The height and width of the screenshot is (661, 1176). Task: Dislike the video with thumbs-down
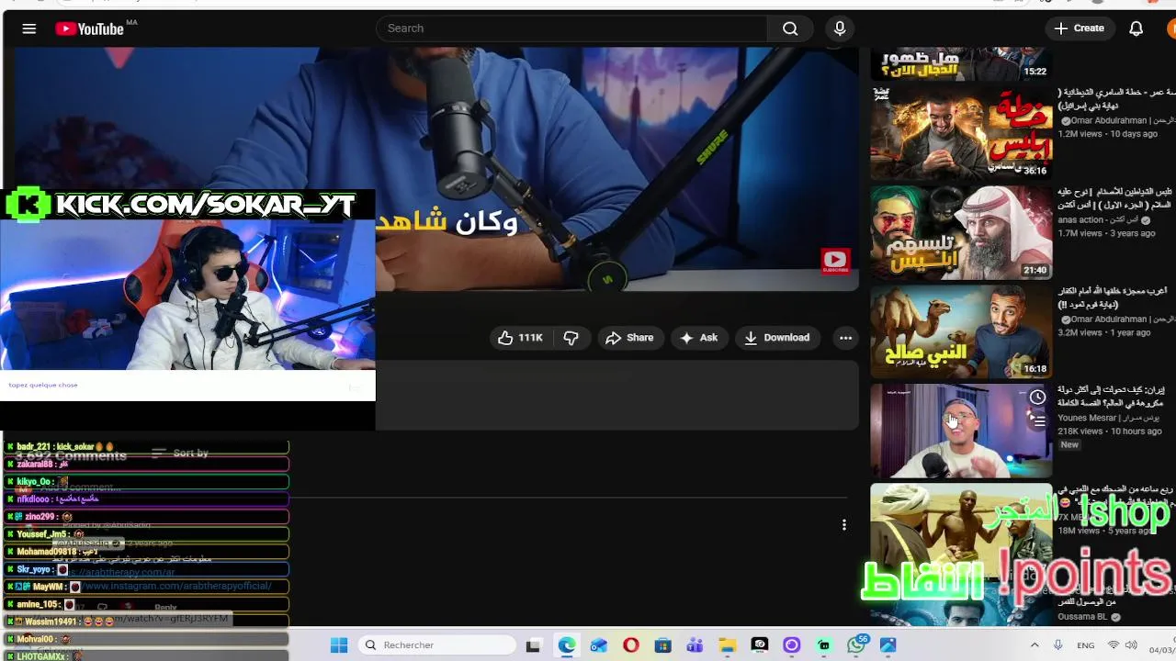pos(571,338)
